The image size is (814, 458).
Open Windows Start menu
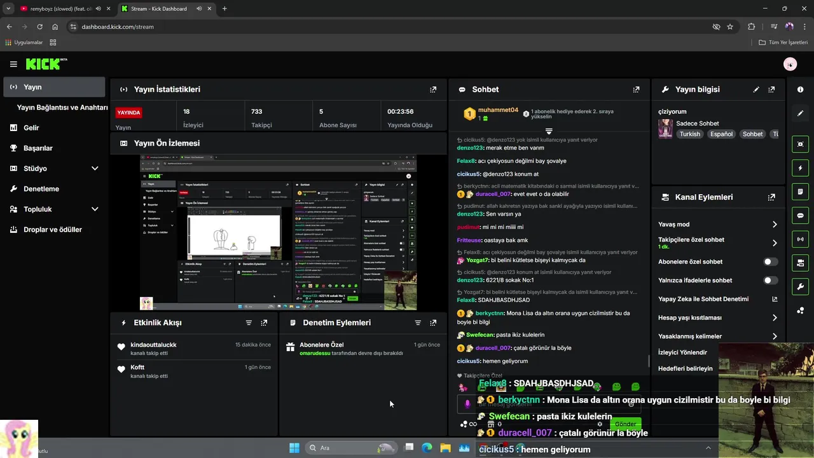coord(294,448)
